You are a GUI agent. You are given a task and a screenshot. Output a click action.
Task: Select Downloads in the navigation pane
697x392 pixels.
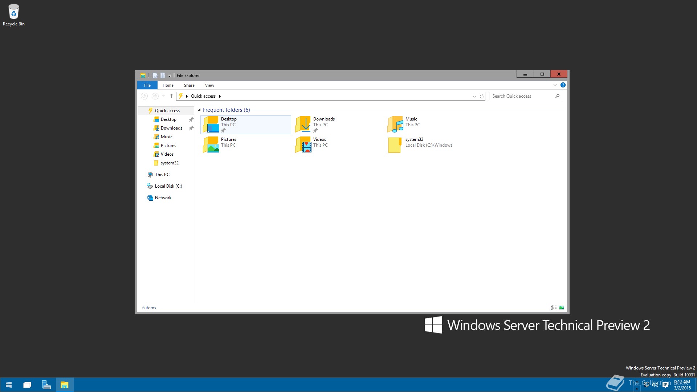(x=166, y=128)
